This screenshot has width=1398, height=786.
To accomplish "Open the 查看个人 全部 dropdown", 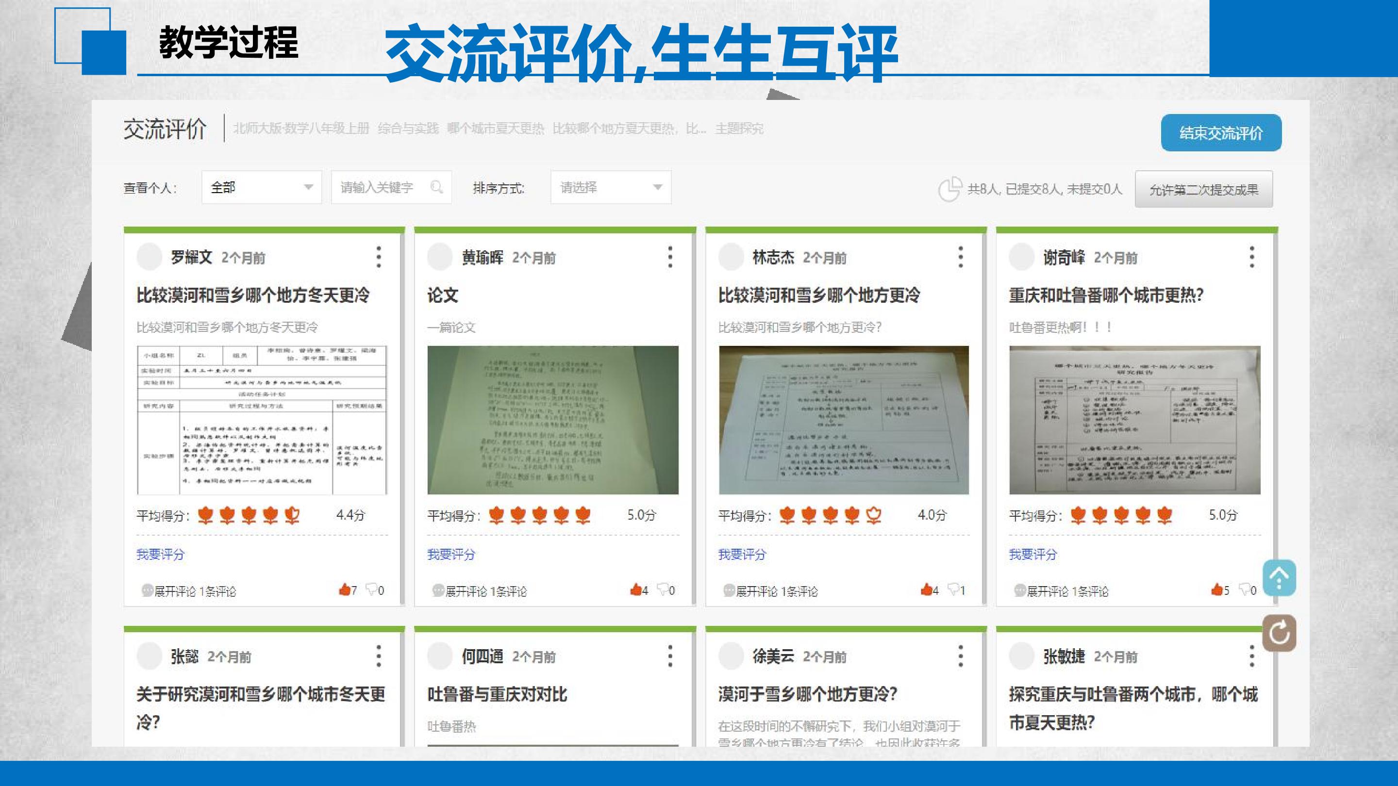I will (262, 187).
